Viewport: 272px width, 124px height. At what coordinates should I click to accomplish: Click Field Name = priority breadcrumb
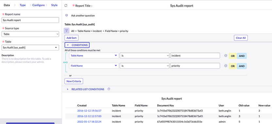tap(117, 31)
